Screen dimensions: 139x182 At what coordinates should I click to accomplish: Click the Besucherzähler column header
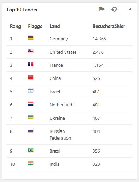point(109,26)
